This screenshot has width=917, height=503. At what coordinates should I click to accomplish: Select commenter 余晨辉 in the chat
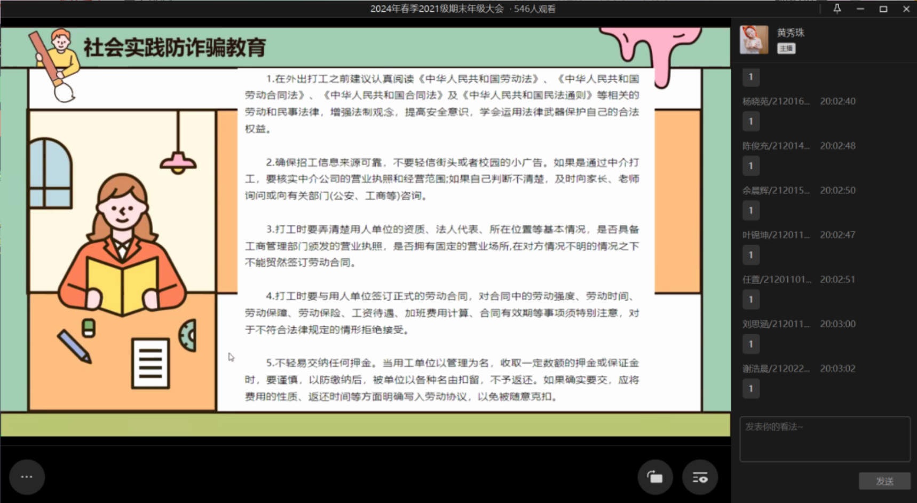pos(776,191)
